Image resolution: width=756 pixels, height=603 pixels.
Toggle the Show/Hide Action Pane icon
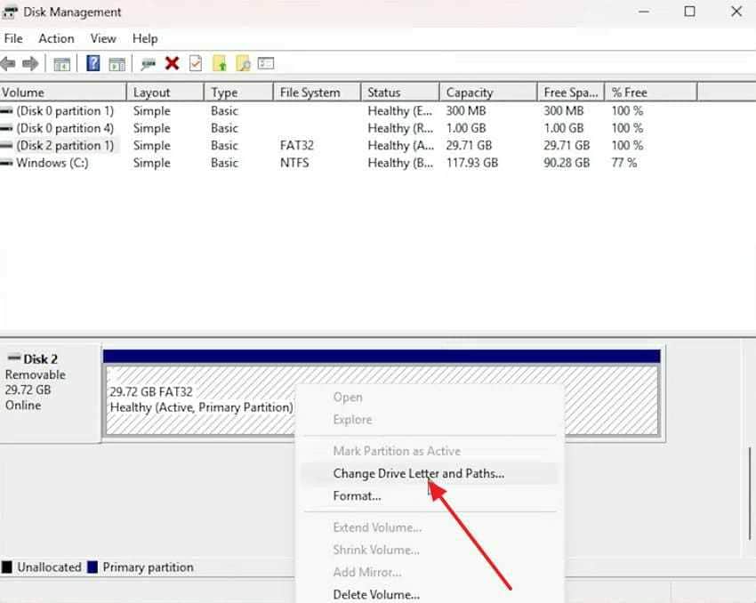(x=117, y=64)
